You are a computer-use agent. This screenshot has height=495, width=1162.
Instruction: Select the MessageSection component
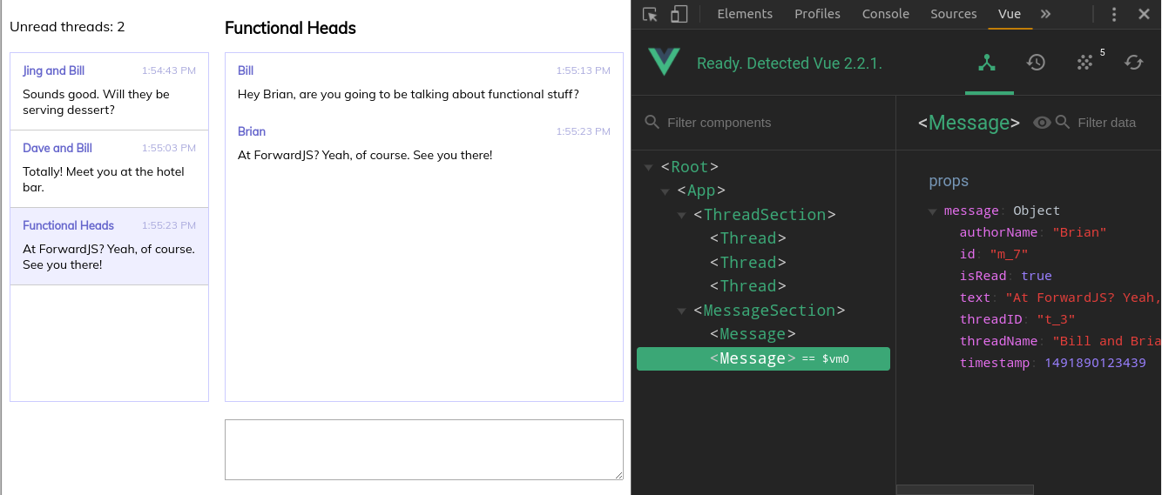(x=769, y=311)
